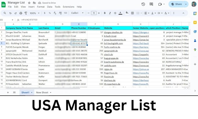198x119 pixels.
Task: Open the Help menu
Action: pos(79,7)
